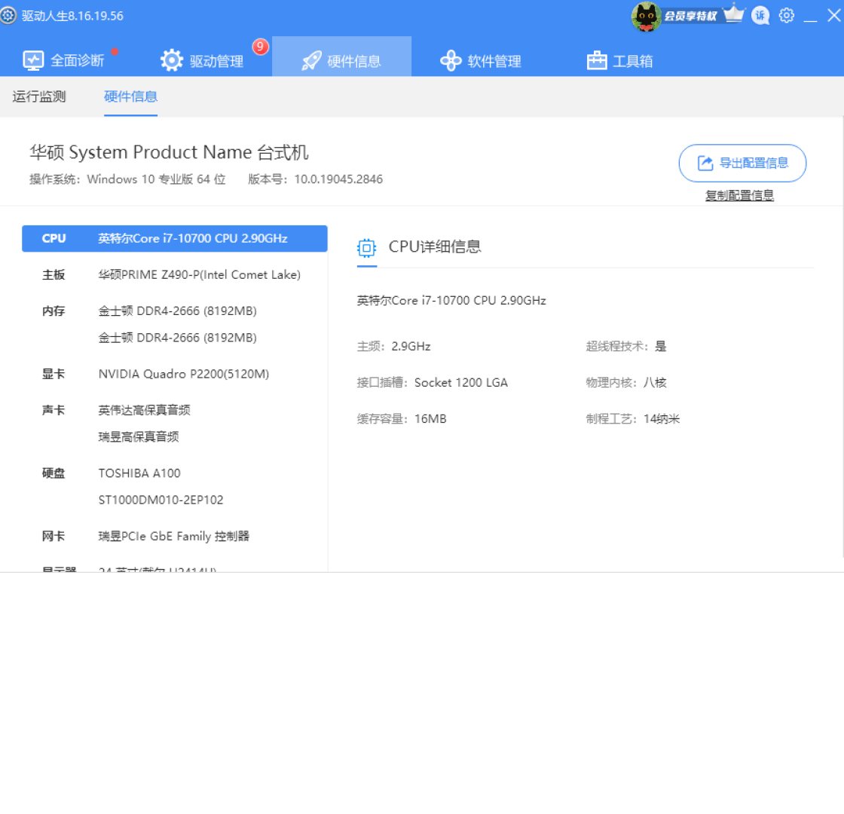This screenshot has width=844, height=814.
Task: Select the 硬件信息 sub-tab
Action: pyautogui.click(x=130, y=96)
